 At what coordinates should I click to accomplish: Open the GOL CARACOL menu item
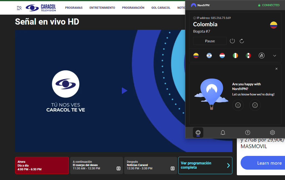pyautogui.click(x=161, y=8)
